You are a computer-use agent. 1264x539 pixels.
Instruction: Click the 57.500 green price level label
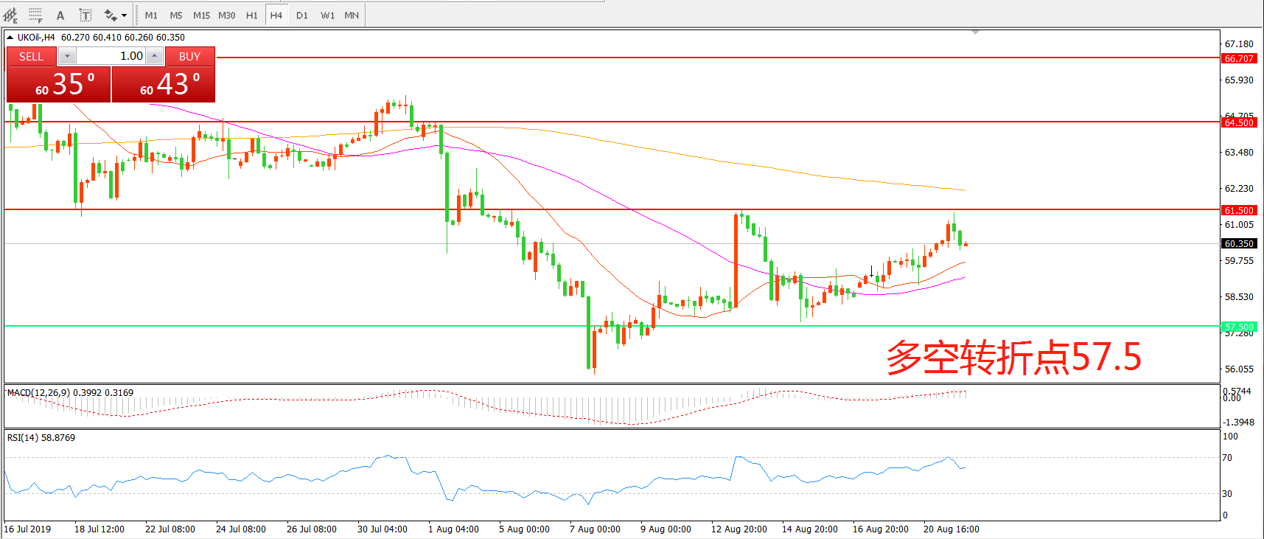point(1239,327)
